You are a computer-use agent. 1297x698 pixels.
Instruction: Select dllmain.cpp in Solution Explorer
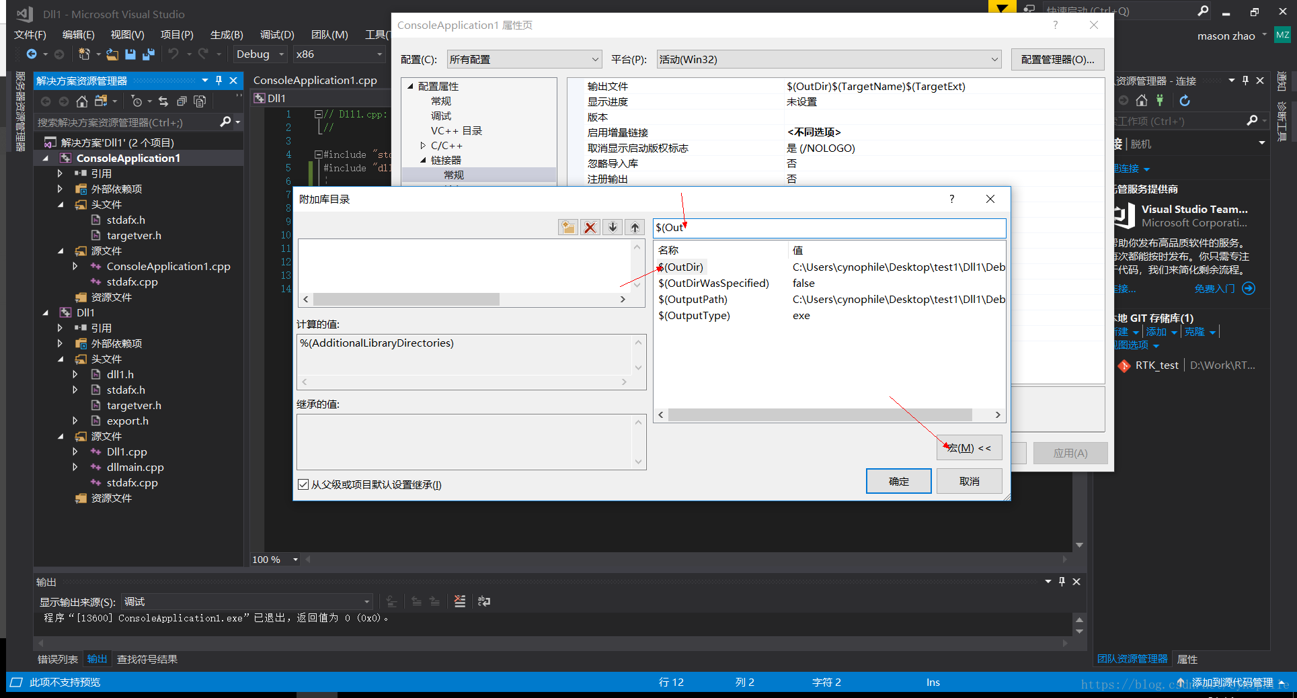(x=135, y=467)
